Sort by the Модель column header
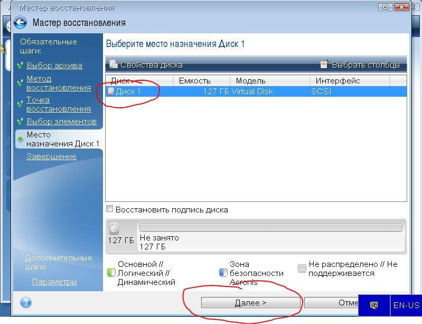This screenshot has width=422, height=324. pos(269,81)
